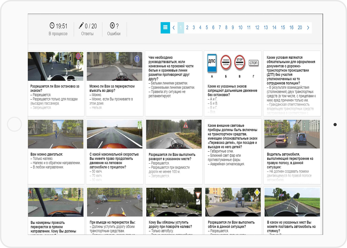Open card 'Разрешается ли Вам остановка за знаком?'
Image resolution: width=347 pixels, height=248 pixels.
56,84
